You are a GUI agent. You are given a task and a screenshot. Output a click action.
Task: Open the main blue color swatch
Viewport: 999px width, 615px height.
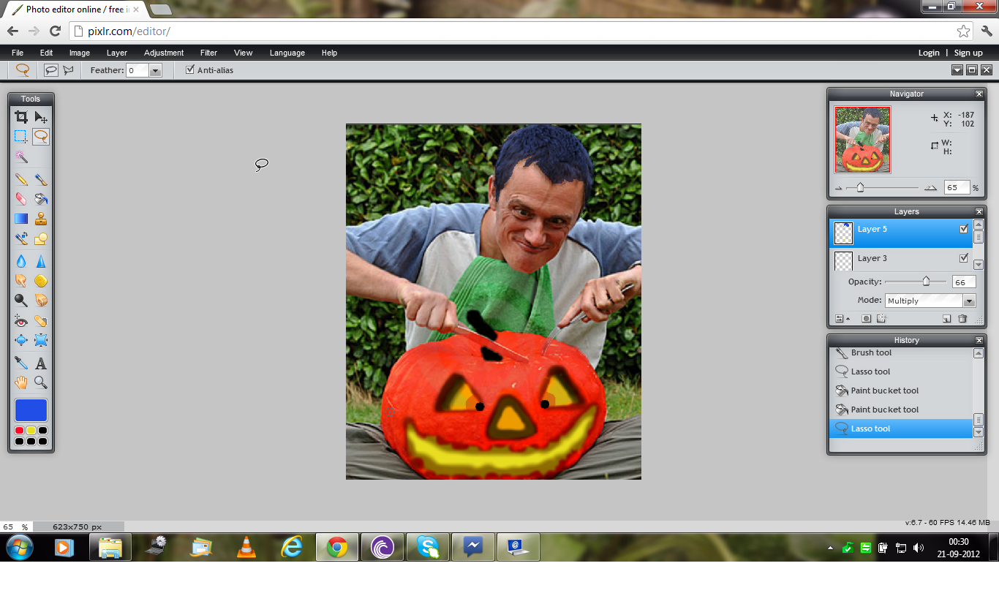31,410
